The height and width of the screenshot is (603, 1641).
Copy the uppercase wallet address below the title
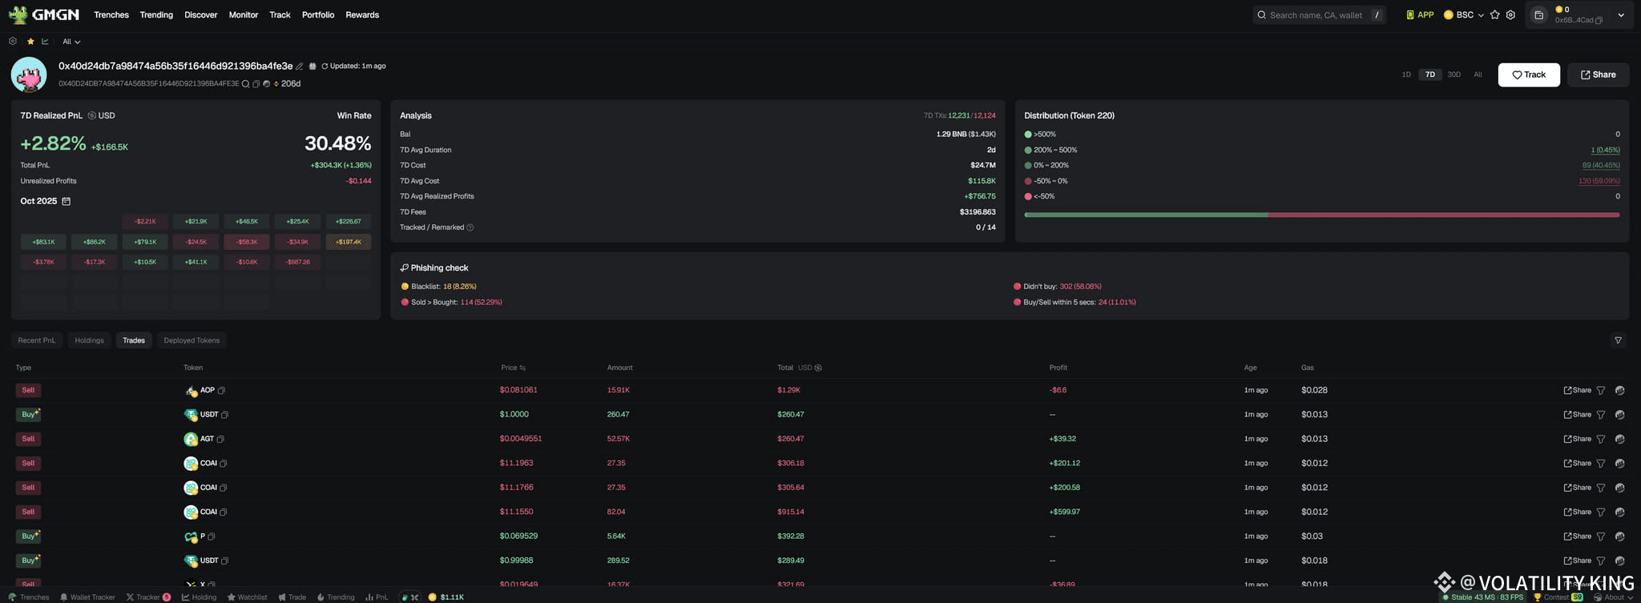[x=256, y=84]
